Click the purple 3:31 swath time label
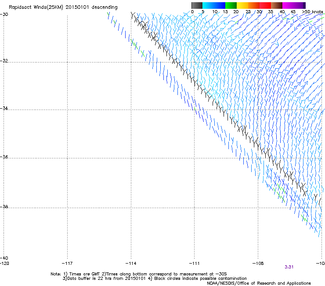The height and width of the screenshot is (286, 325). point(289,267)
